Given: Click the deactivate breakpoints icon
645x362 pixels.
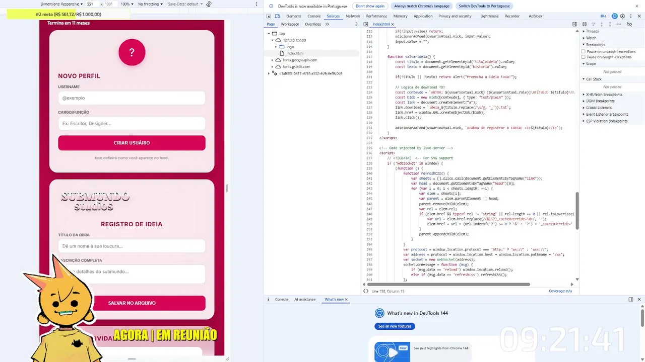Looking at the screenshot, I should [629, 24].
